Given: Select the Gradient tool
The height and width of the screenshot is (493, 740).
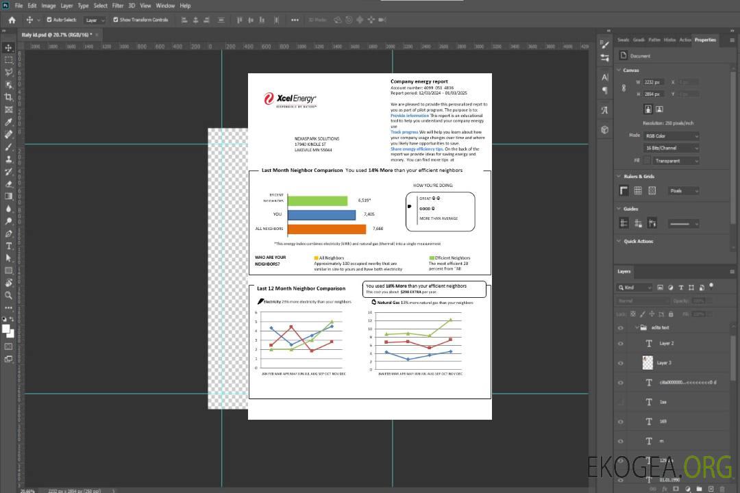Looking at the screenshot, I should pyautogui.click(x=8, y=197).
